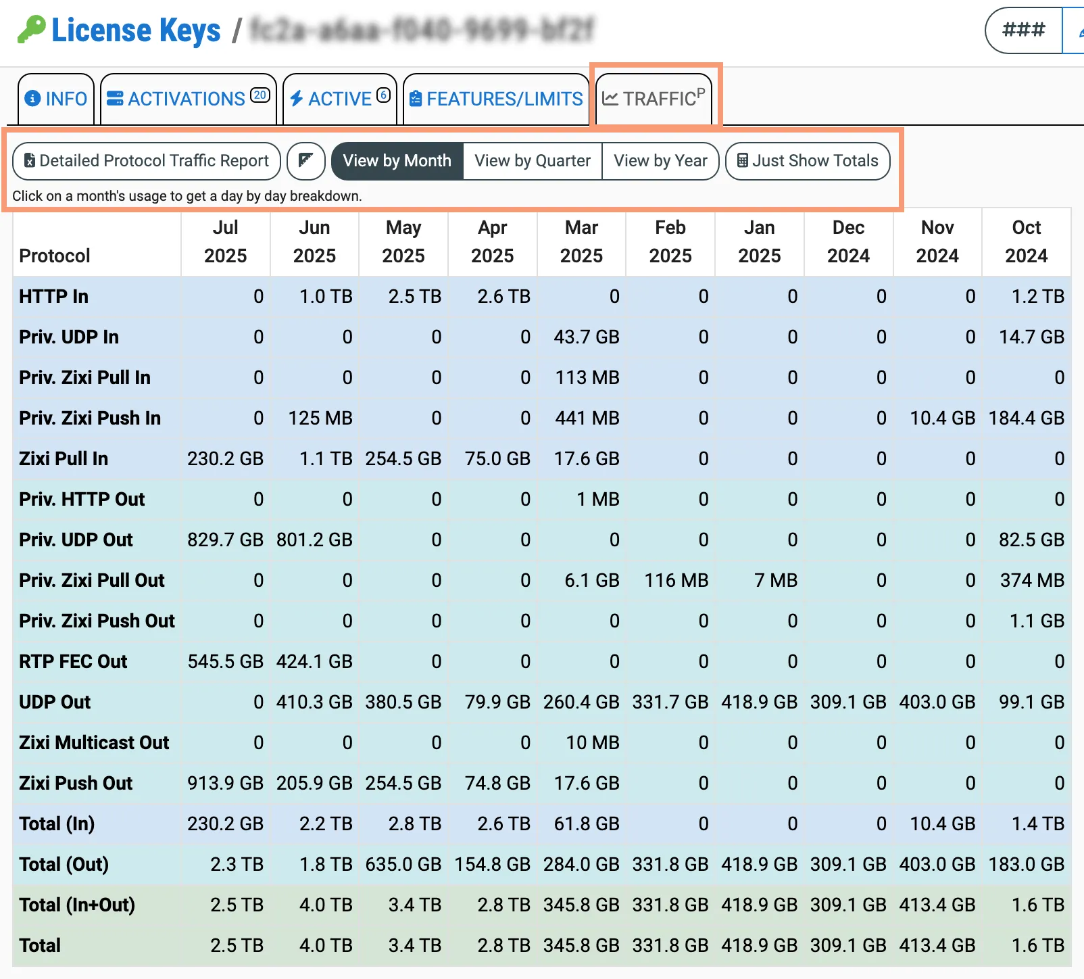The height and width of the screenshot is (979, 1084).
Task: Click the lightning bolt icon on ACTIVE tab
Action: (x=296, y=99)
